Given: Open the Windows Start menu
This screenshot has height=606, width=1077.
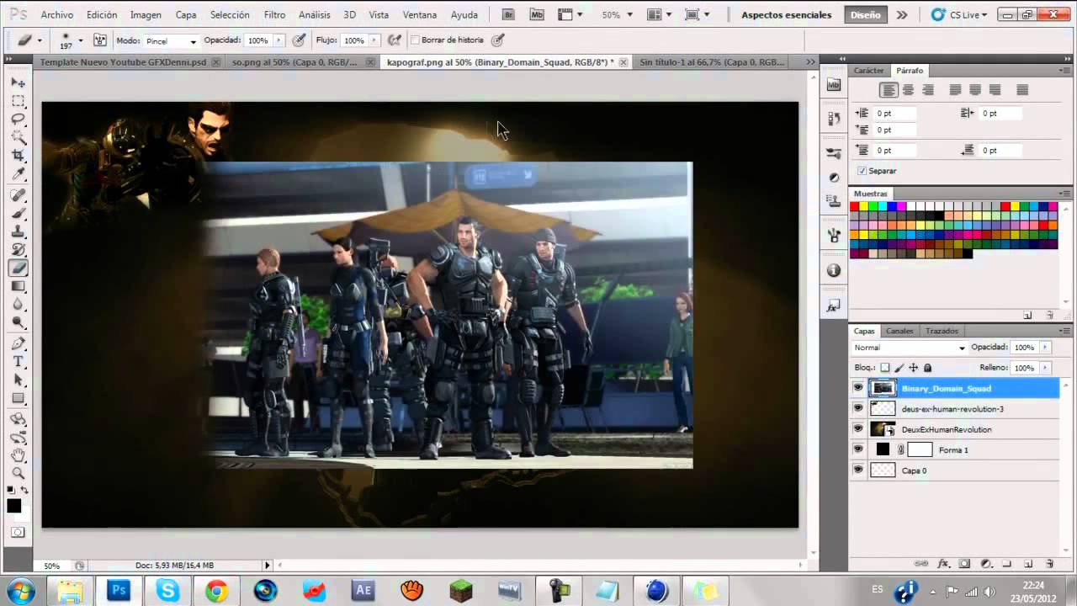Looking at the screenshot, I should 20,590.
